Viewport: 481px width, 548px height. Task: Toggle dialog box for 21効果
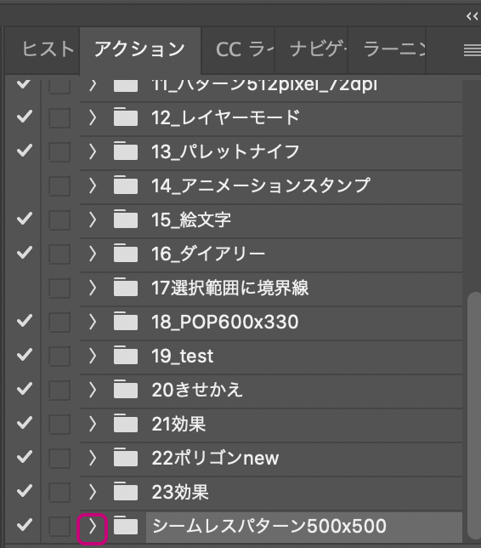[x=59, y=424]
